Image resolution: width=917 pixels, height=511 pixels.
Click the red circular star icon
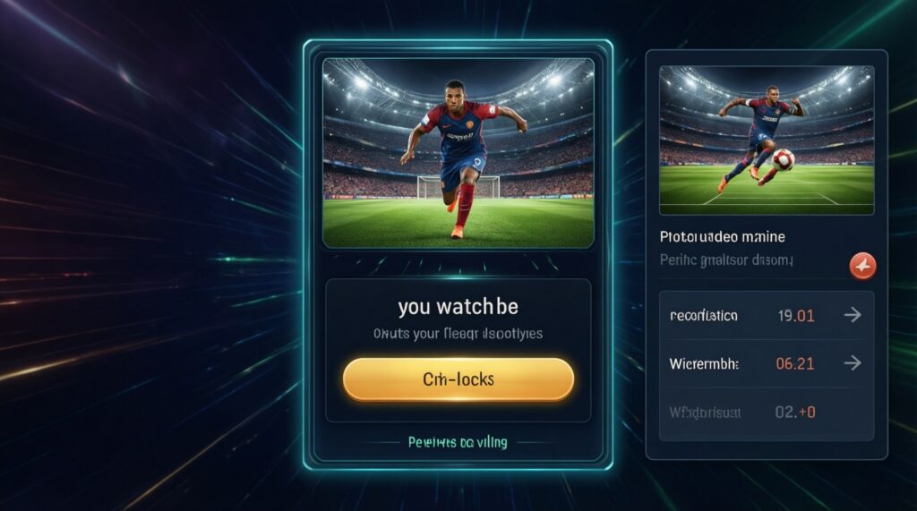[862, 267]
